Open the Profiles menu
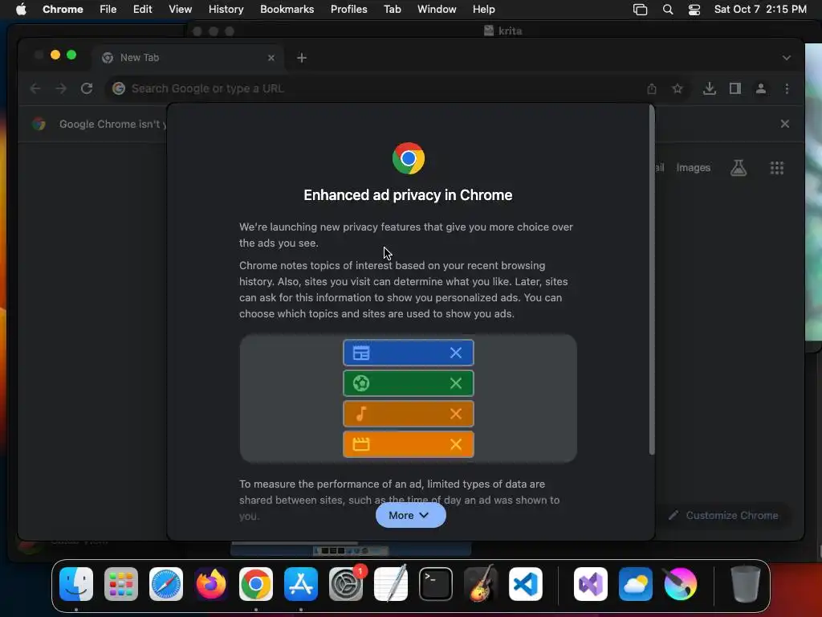 348,10
